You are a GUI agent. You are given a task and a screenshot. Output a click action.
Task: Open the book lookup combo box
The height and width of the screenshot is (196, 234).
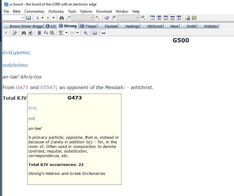(x=128, y=18)
